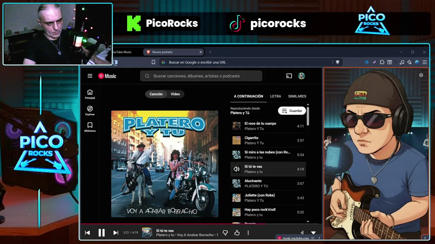Click the Brave Shields lion icon
This screenshot has height=244, width=435.
[x=337, y=62]
